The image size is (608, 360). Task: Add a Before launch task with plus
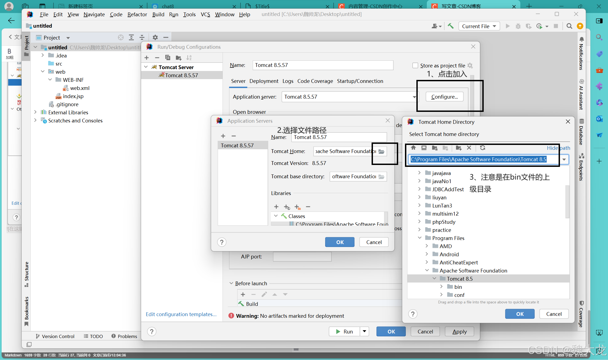(243, 294)
